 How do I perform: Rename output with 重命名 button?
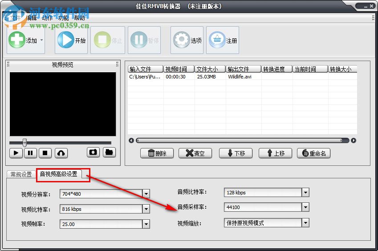tap(313, 153)
